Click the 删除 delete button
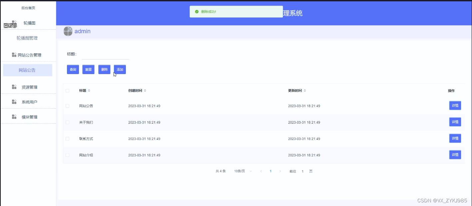472x206 pixels. point(104,69)
